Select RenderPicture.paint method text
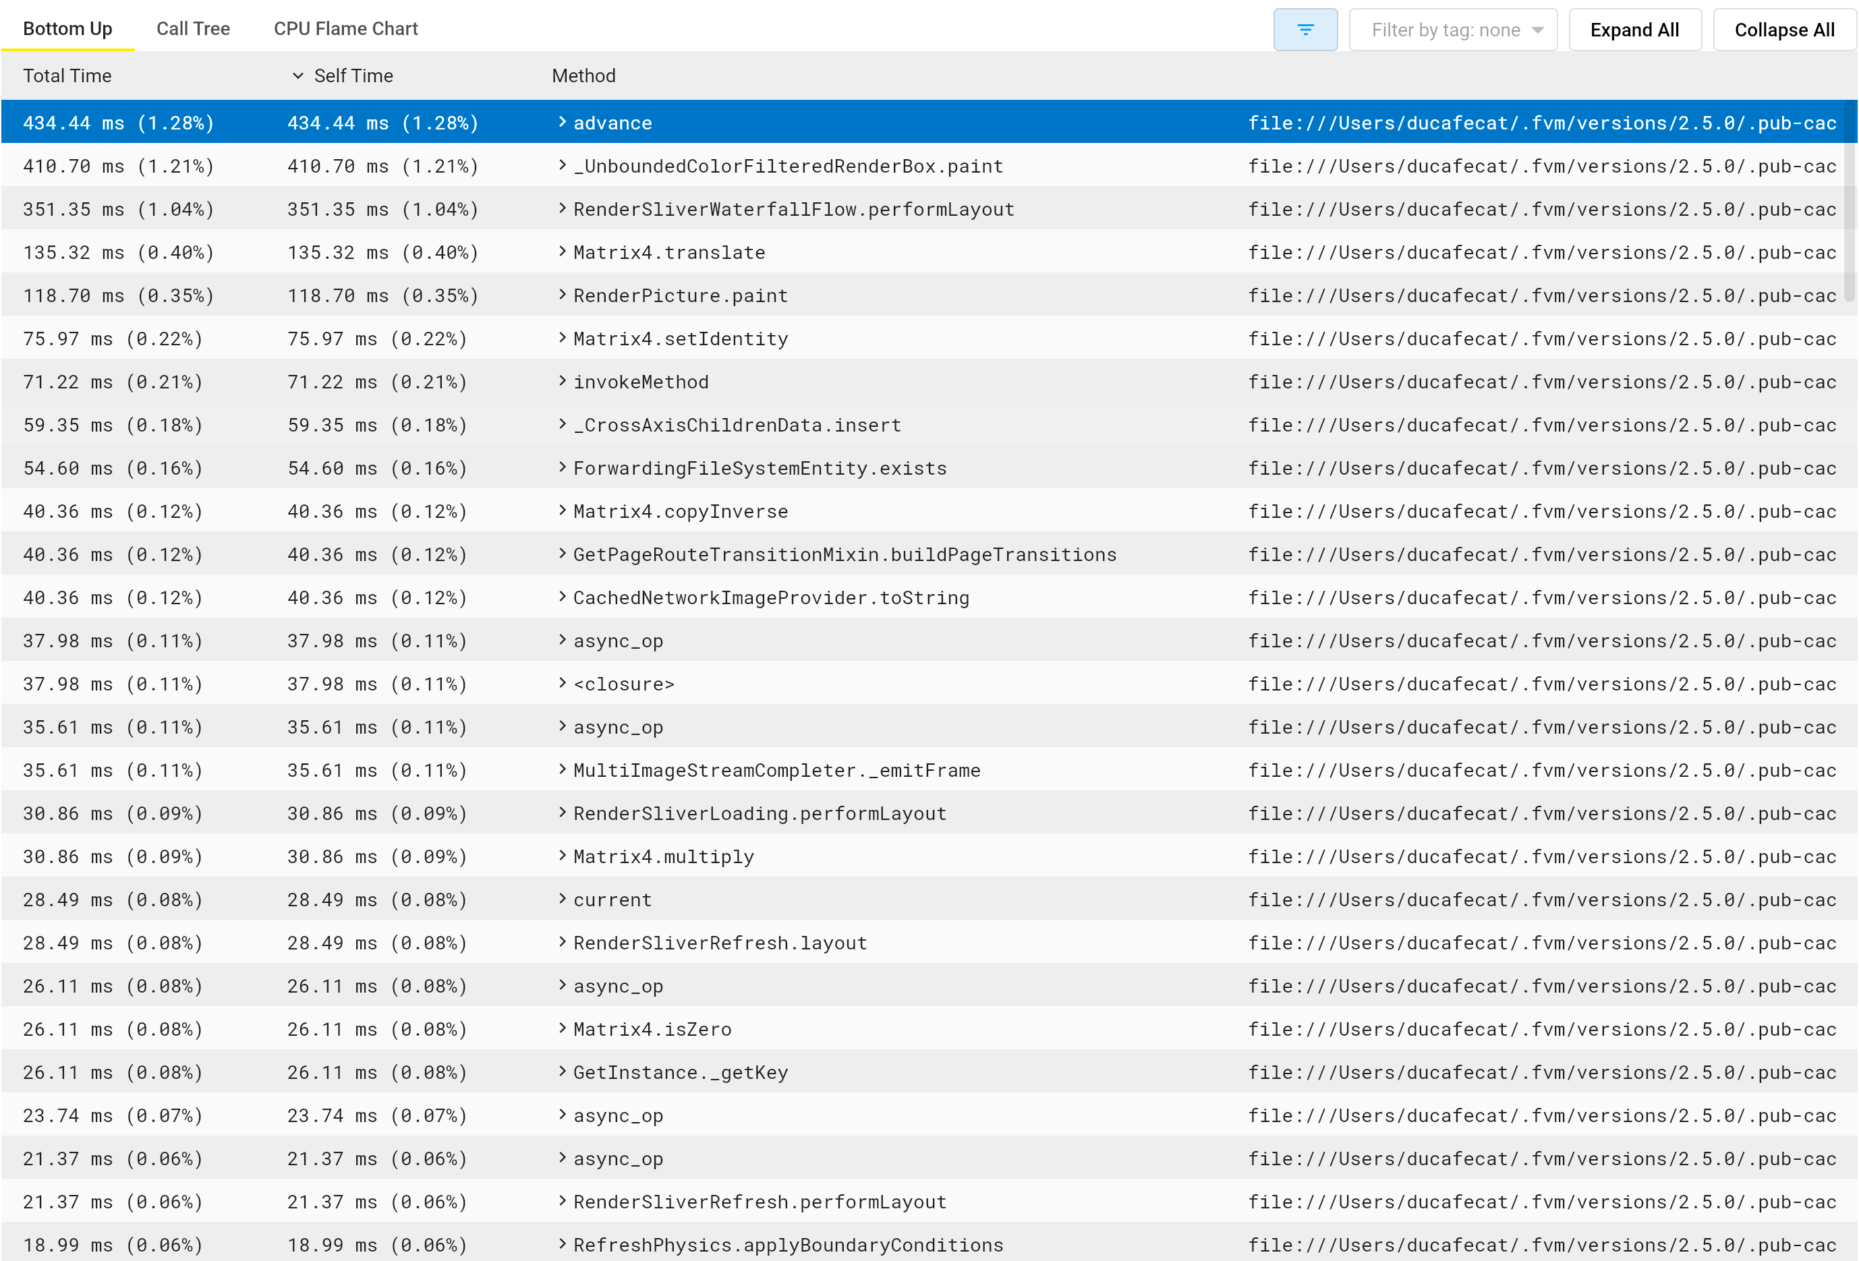1859x1261 pixels. coord(681,296)
